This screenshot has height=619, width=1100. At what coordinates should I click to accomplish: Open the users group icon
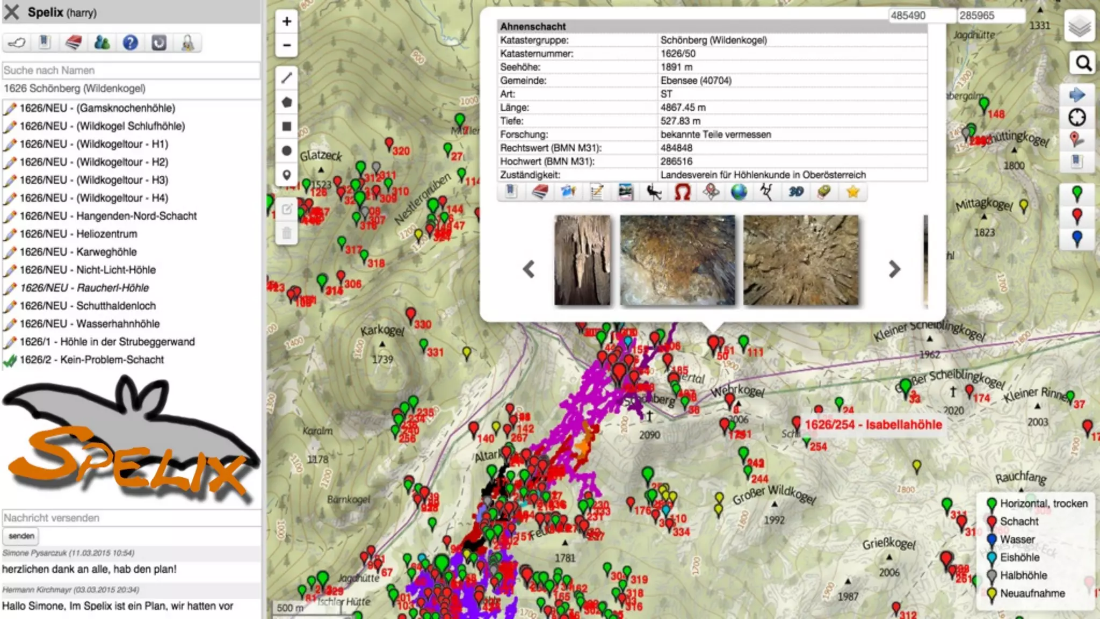coord(102,42)
